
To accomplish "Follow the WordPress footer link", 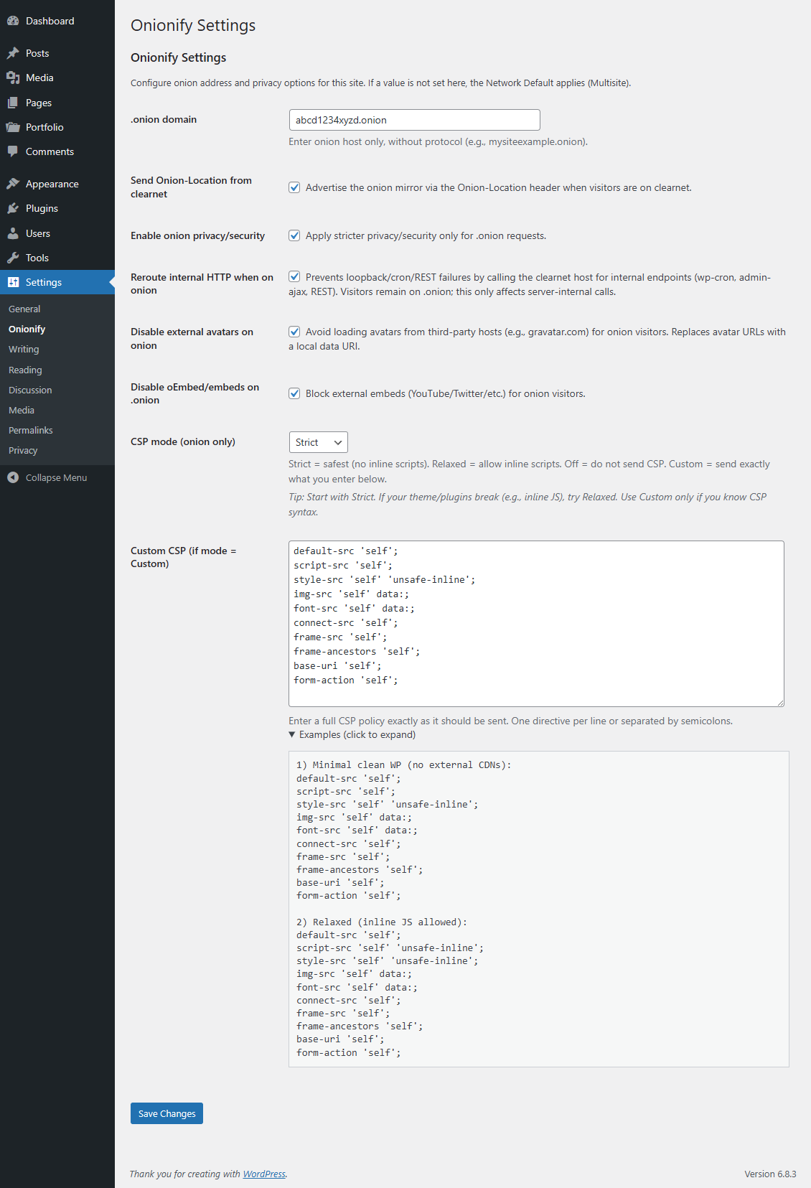I will pos(264,1174).
